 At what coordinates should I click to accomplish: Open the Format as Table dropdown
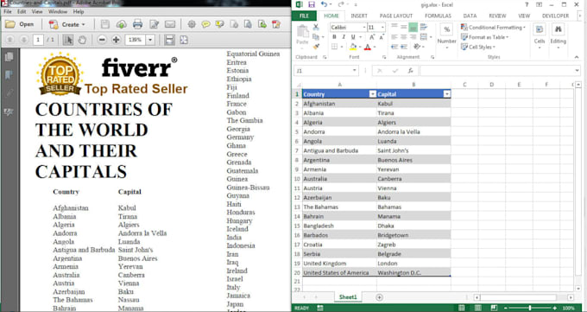(485, 37)
